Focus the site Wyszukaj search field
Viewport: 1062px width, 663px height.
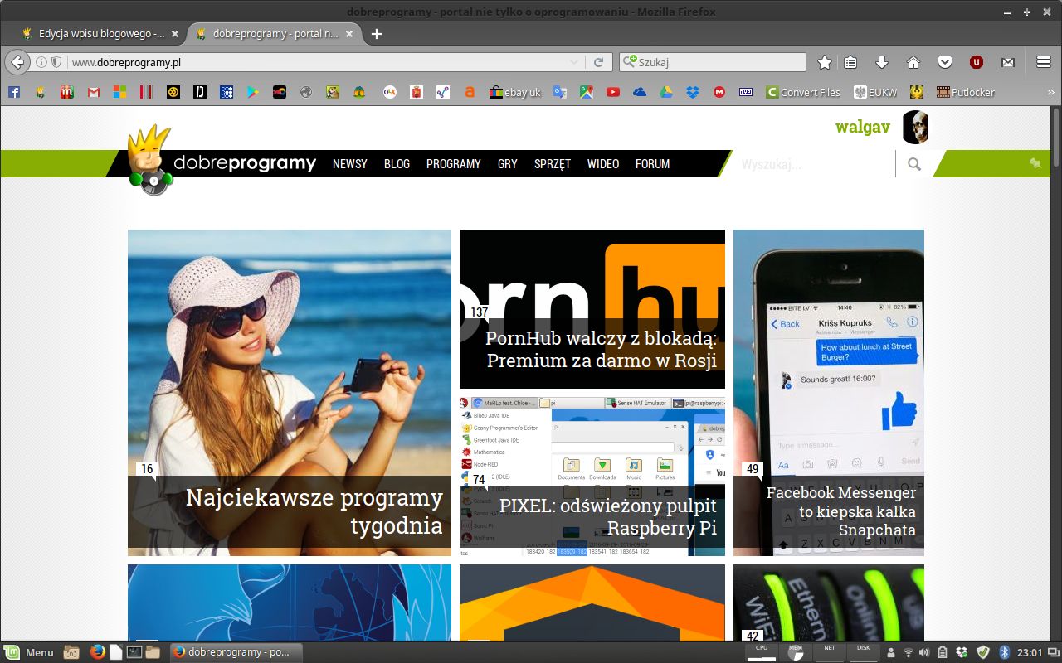(813, 164)
